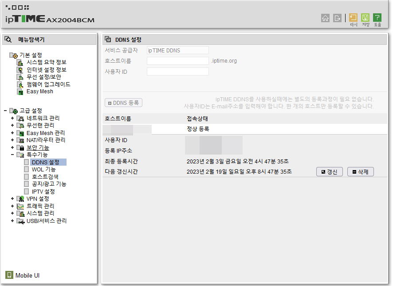Expand the 시스템 관리 node
This screenshot has height=286, width=393.
[12, 213]
